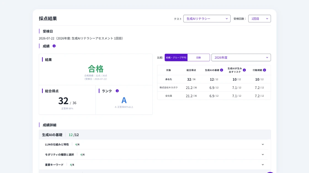Viewport: 309px width, 173px height.
Task: Click the 株式会社キカガク row label
Action: click(169, 88)
